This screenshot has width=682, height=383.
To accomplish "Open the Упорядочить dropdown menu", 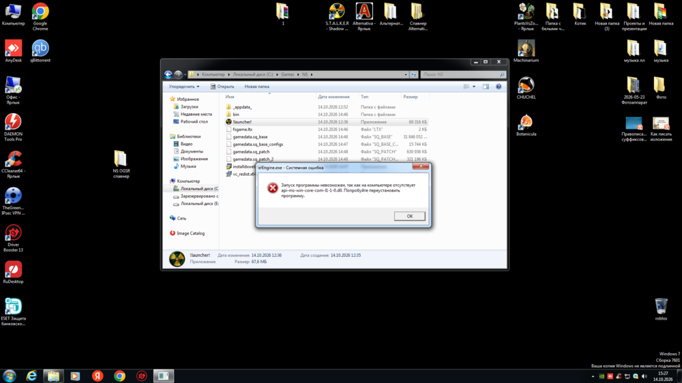I will pos(184,87).
